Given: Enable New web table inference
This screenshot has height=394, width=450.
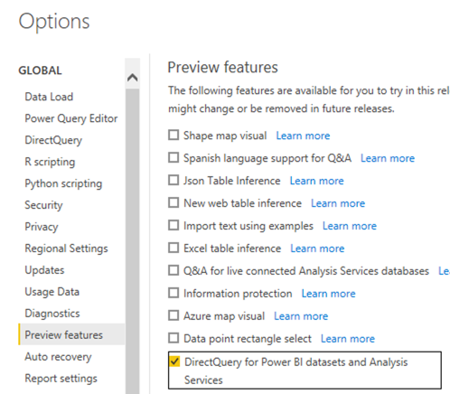Looking at the screenshot, I should (173, 202).
